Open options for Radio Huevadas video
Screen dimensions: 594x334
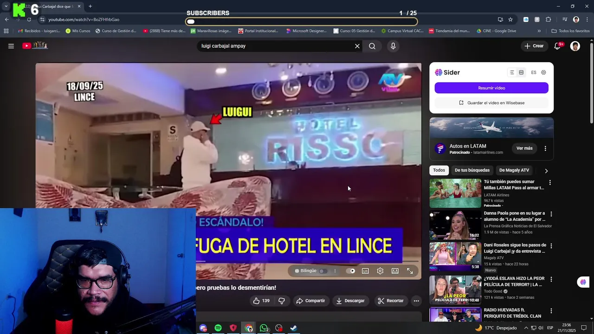(551, 311)
